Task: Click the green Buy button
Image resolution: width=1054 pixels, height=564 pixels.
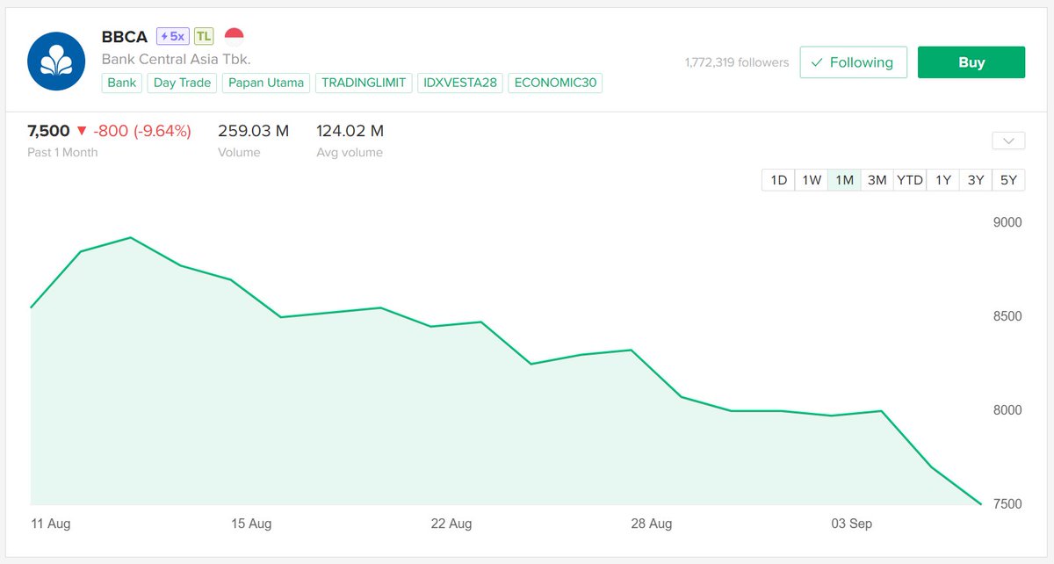Action: click(971, 62)
